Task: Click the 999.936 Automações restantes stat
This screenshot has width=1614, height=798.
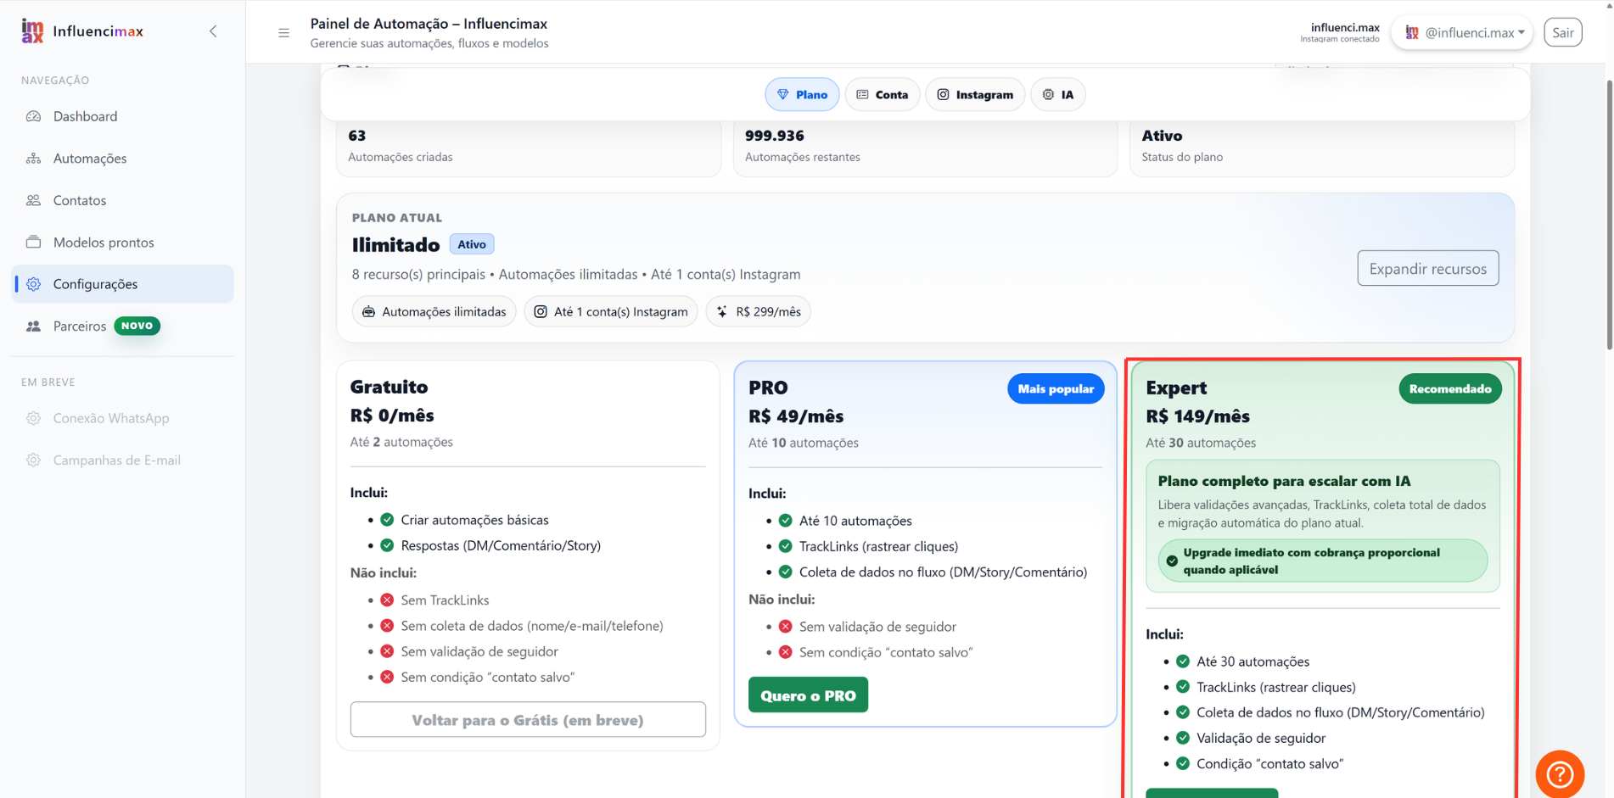Action: point(925,146)
